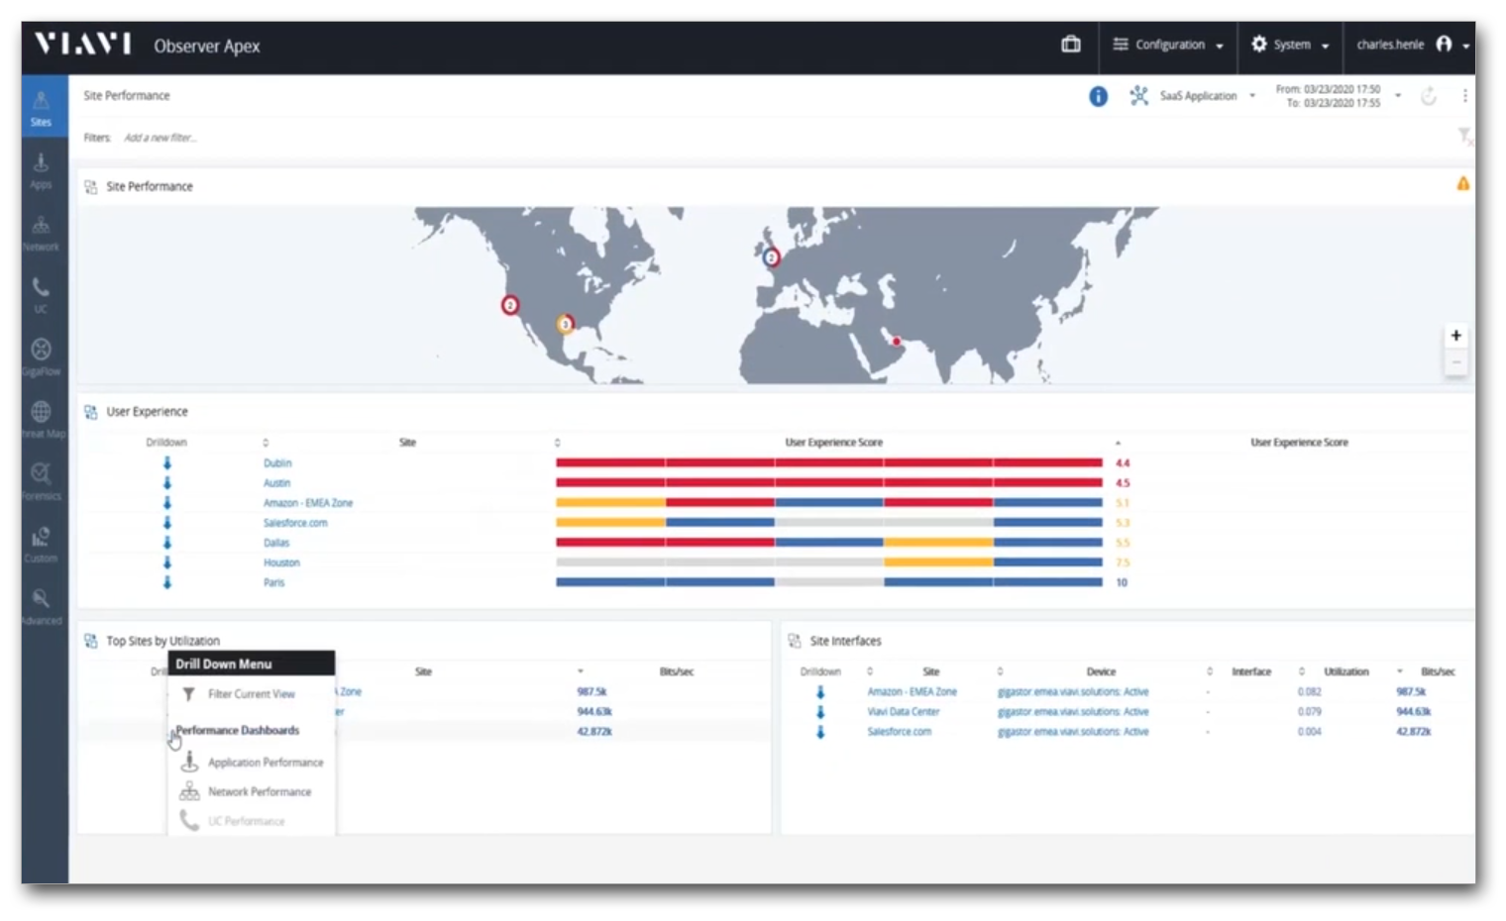
Task: Click the Houston user experience score bar
Action: [829, 562]
